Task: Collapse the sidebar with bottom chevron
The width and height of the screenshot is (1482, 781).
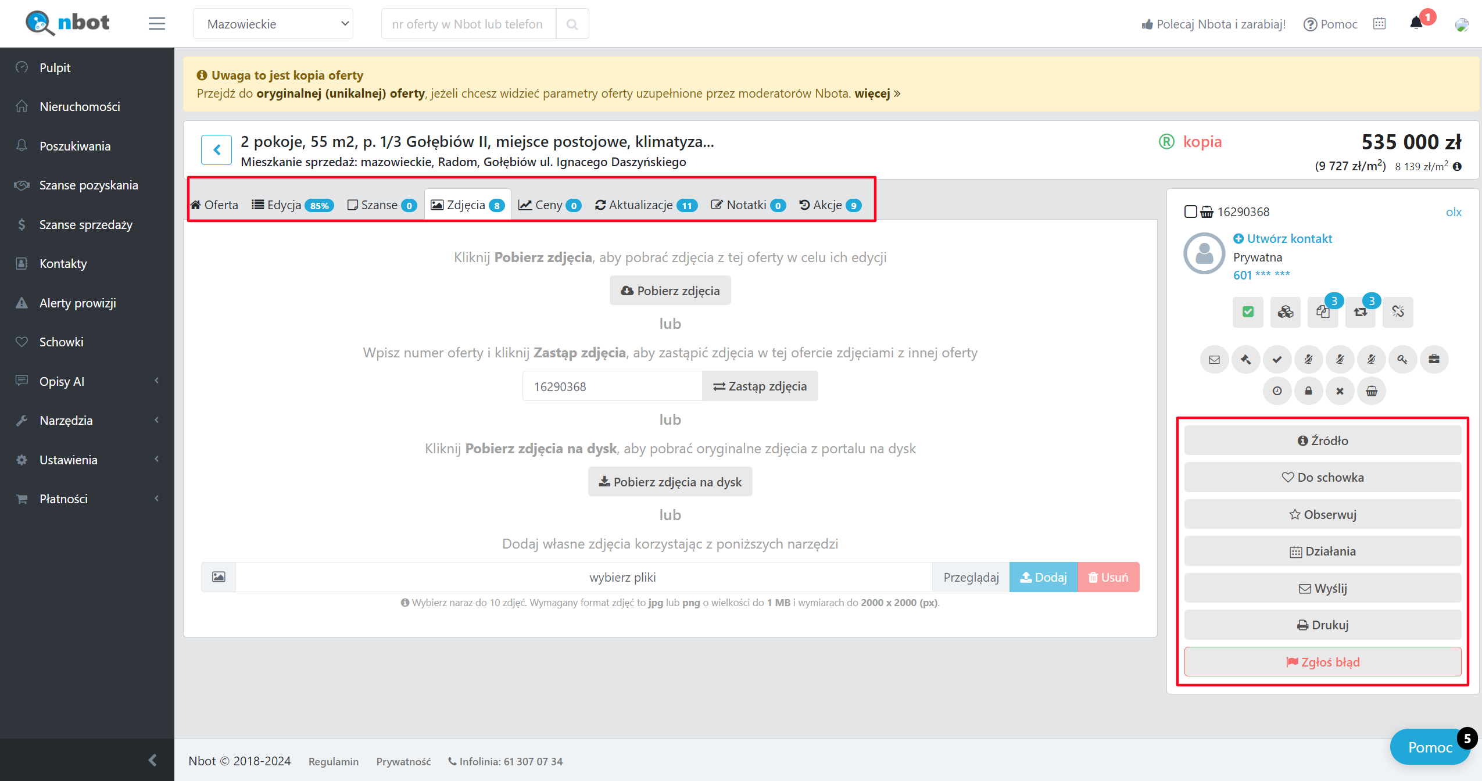Action: [152, 760]
